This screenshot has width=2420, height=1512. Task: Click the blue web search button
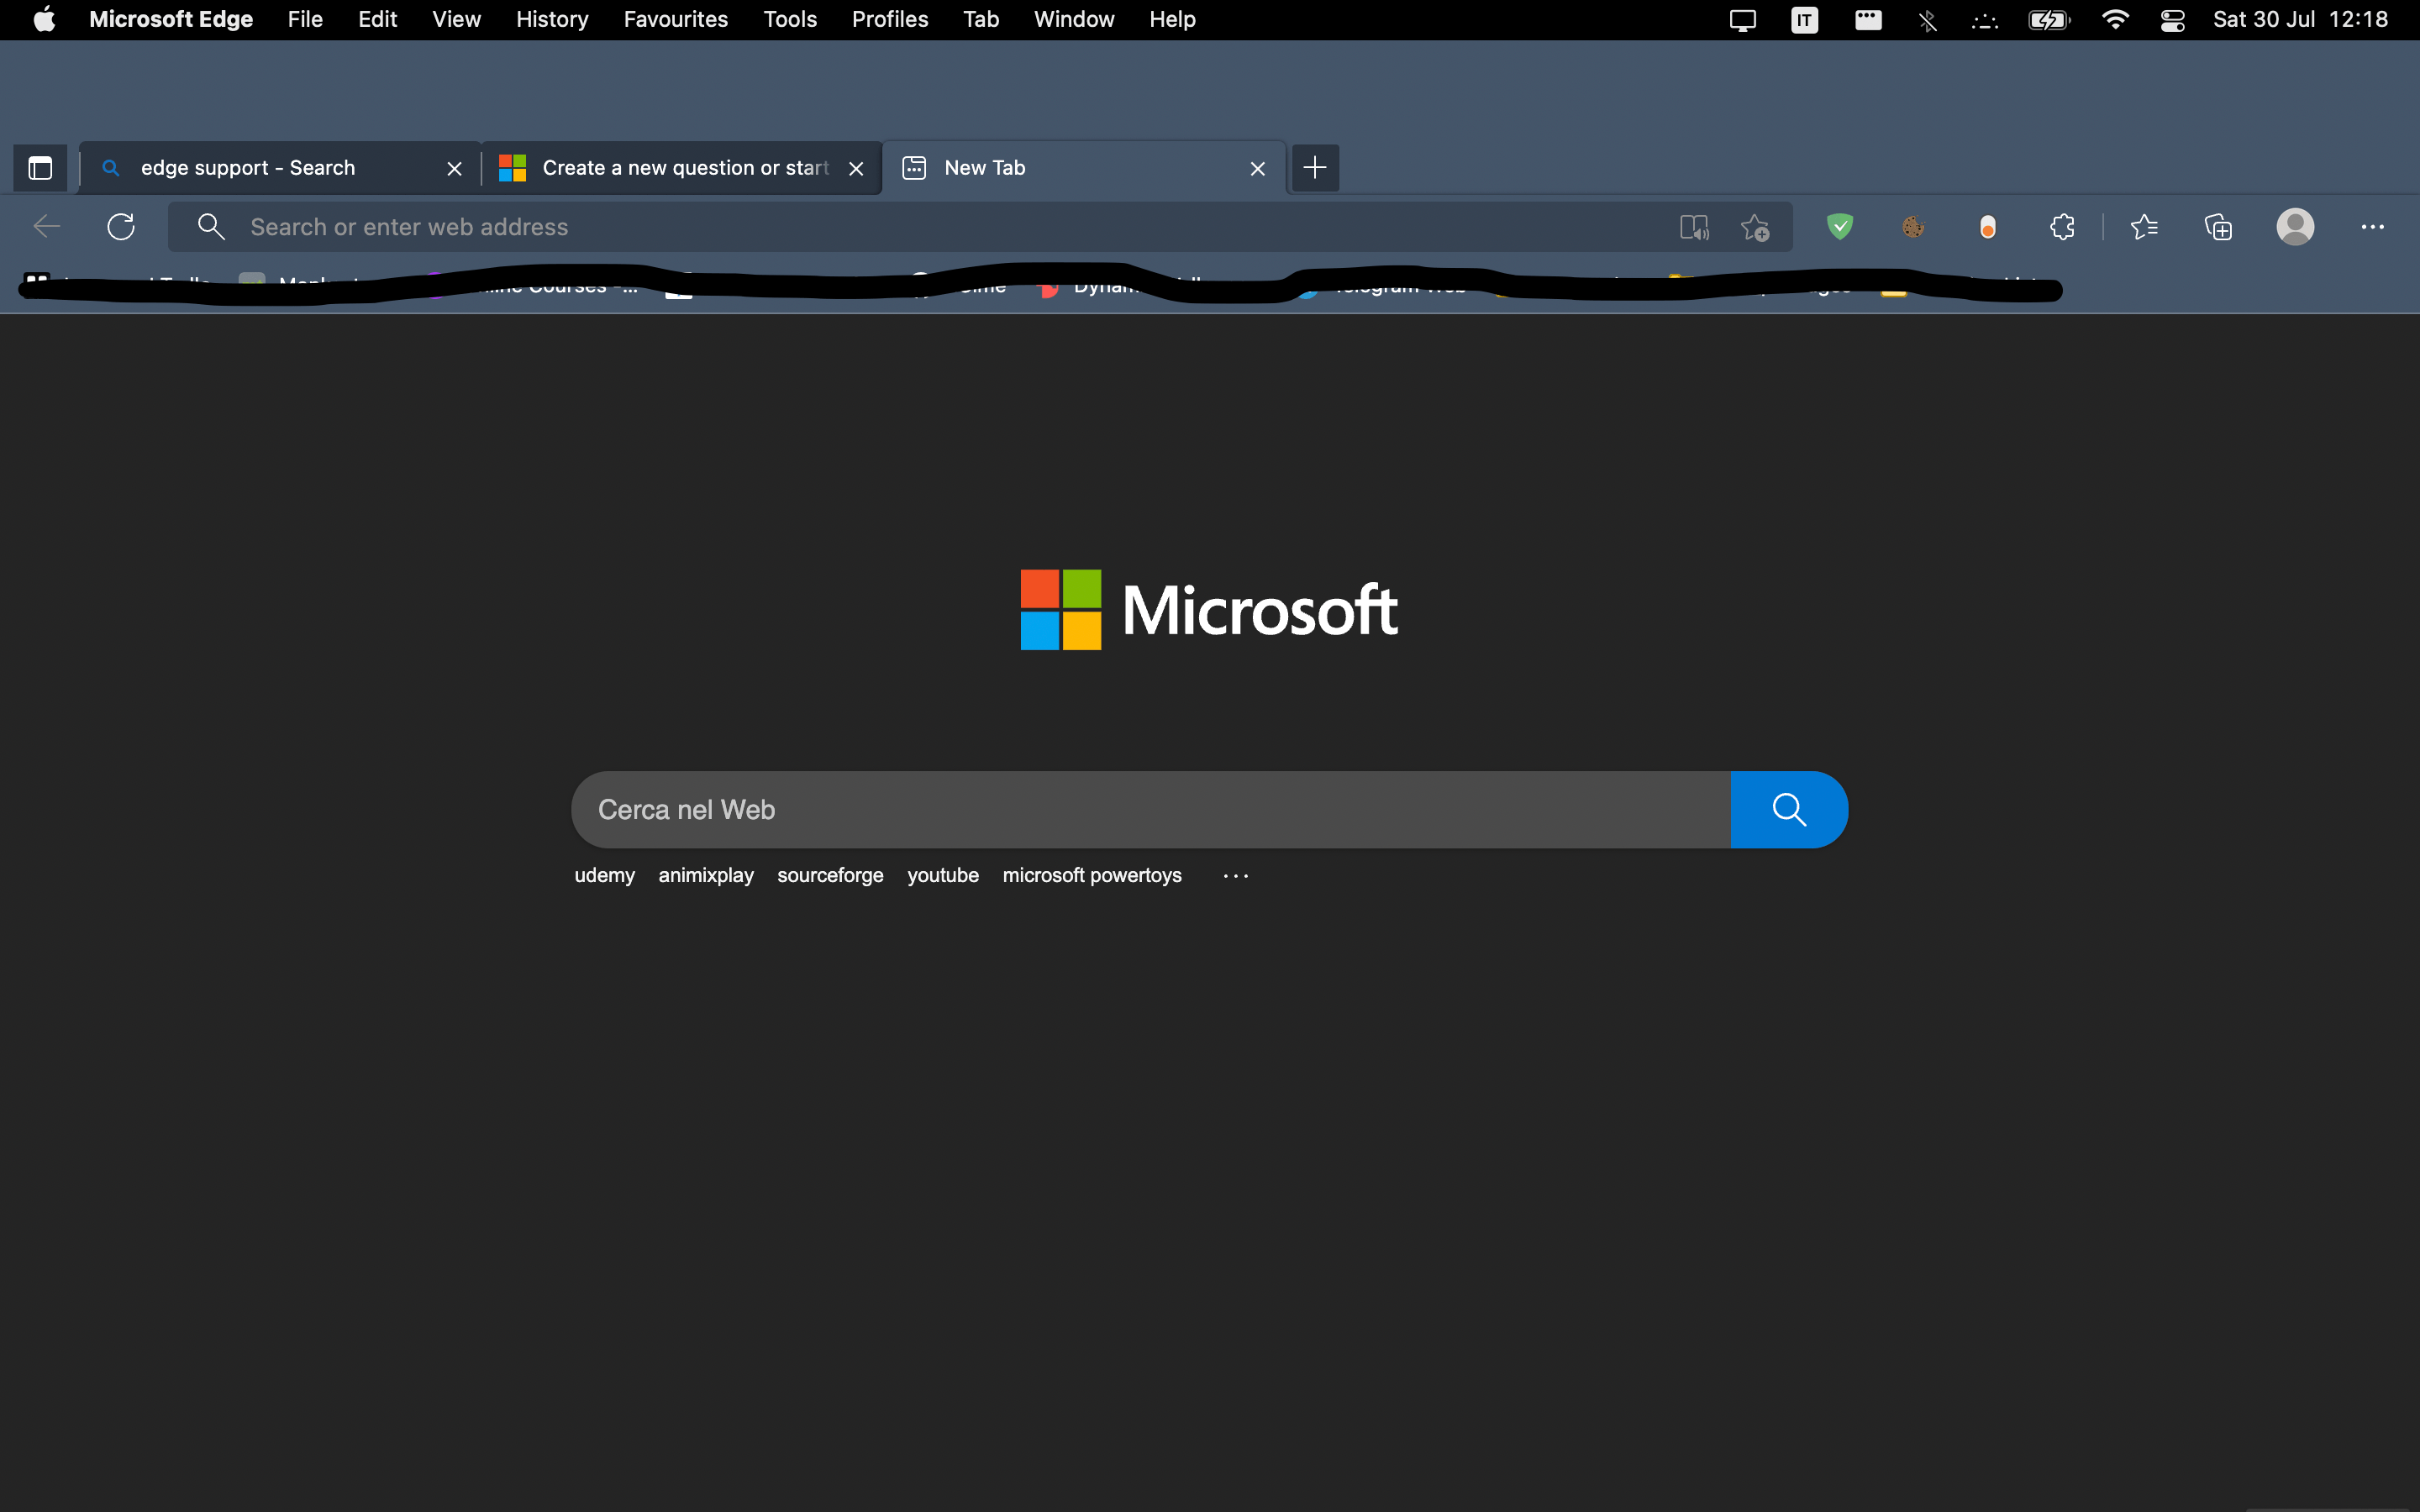pyautogui.click(x=1788, y=810)
